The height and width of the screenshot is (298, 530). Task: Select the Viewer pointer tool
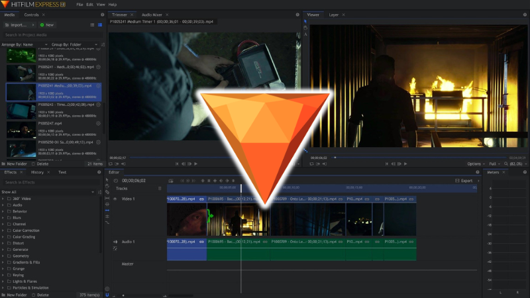pos(305,21)
